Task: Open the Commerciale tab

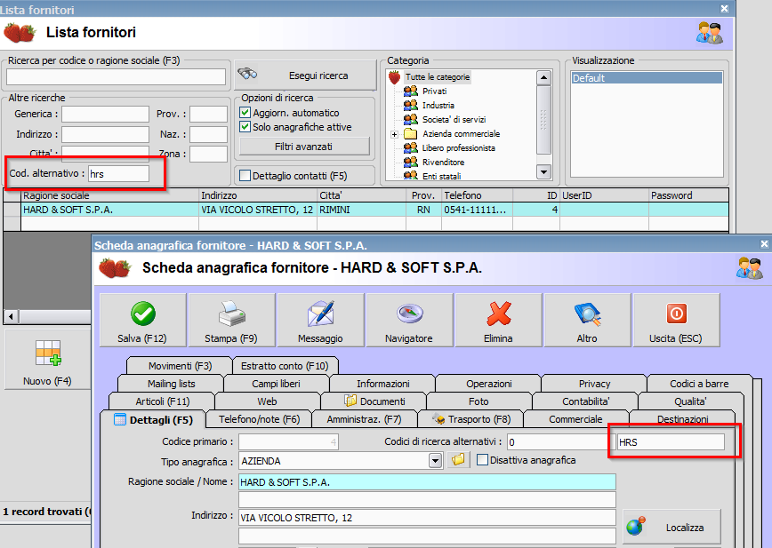Action: click(575, 419)
